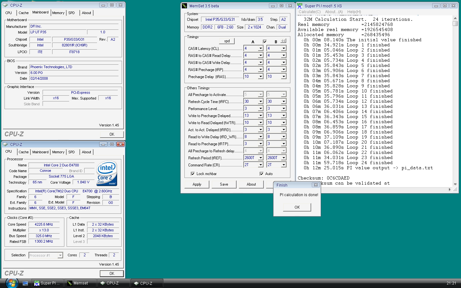Switch to Memory tab in top CPU-Z
The width and height of the screenshot is (461, 288).
click(x=58, y=13)
